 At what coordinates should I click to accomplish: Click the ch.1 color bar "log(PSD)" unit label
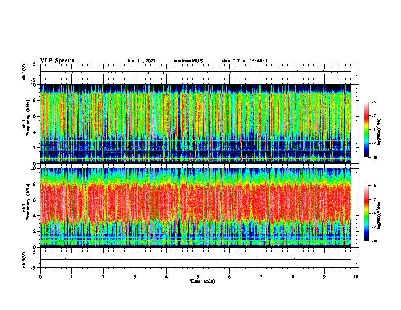click(379, 132)
